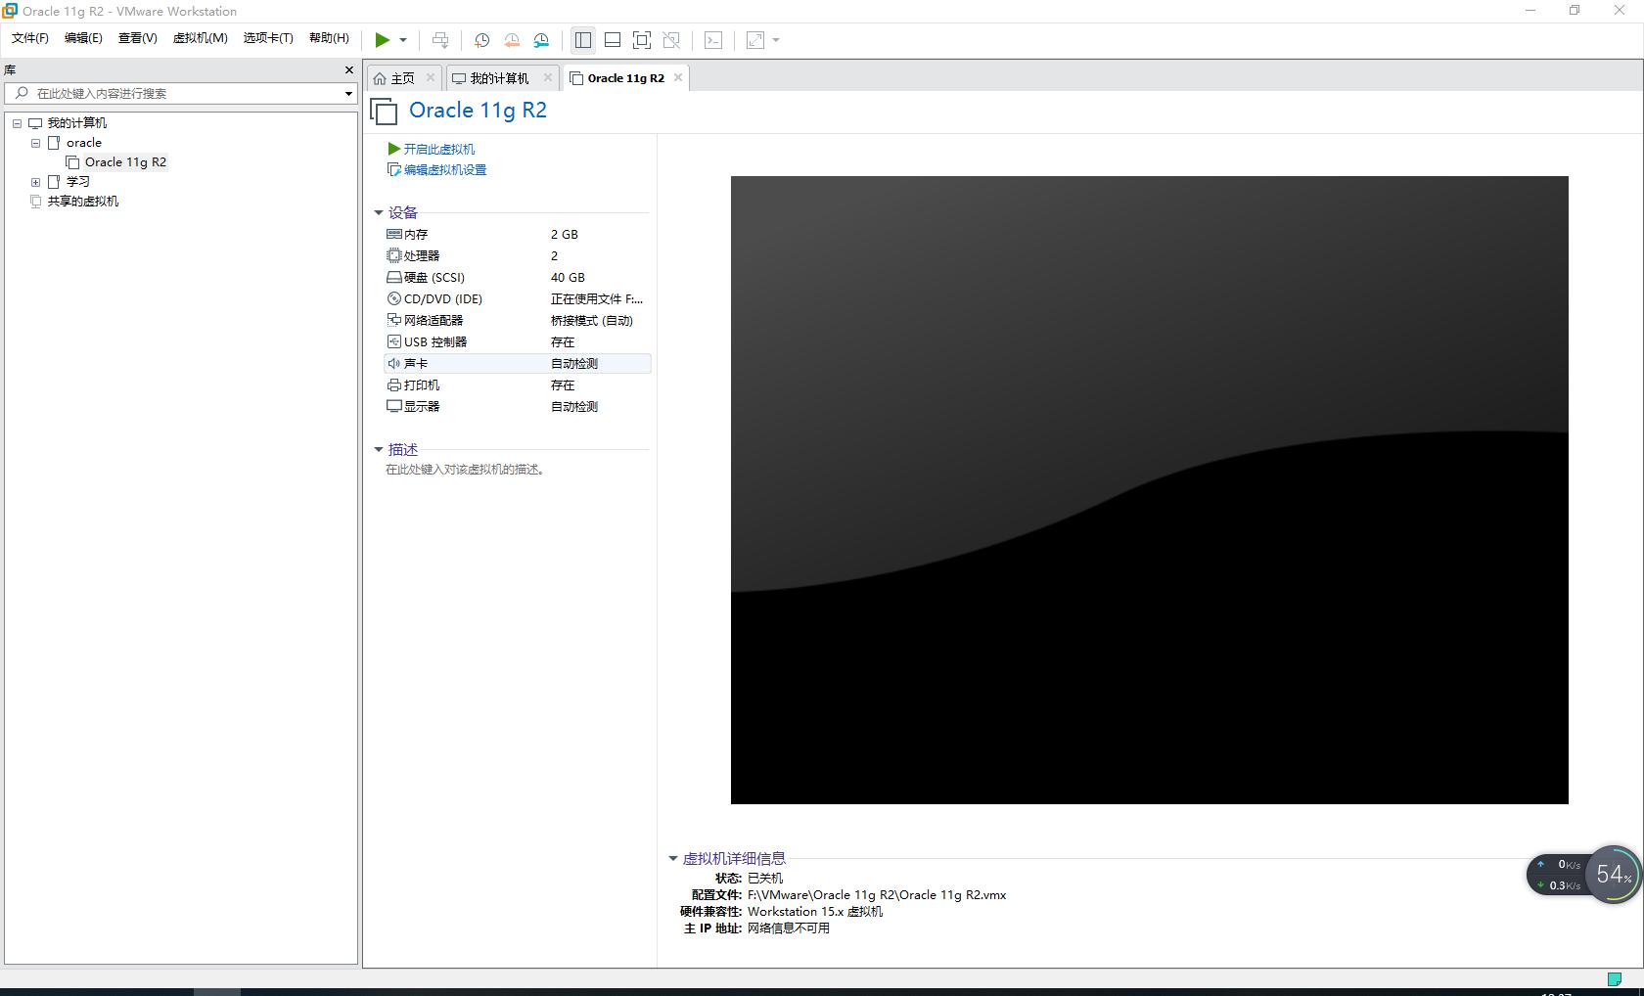
Task: Collapse the 设备 devices section
Action: click(x=380, y=212)
